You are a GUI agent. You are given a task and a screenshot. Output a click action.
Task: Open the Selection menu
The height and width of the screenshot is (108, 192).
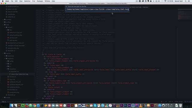[x=27, y=1]
